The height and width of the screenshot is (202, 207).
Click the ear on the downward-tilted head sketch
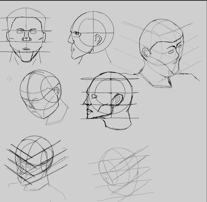pos(57,90)
